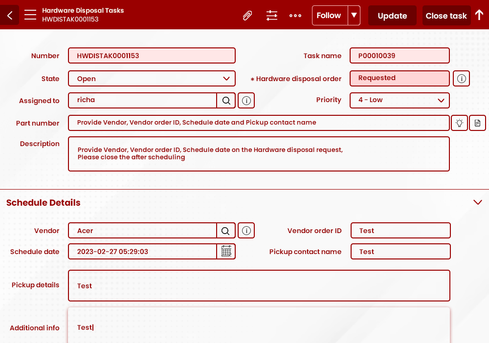This screenshot has height=343, width=489.
Task: Open the filter/personalize icon in header
Action: (272, 15)
